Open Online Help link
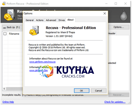The image size is (132, 106). (x=8, y=102)
